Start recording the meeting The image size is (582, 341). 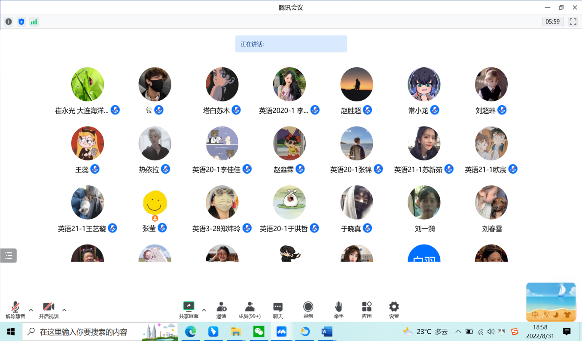tap(308, 310)
